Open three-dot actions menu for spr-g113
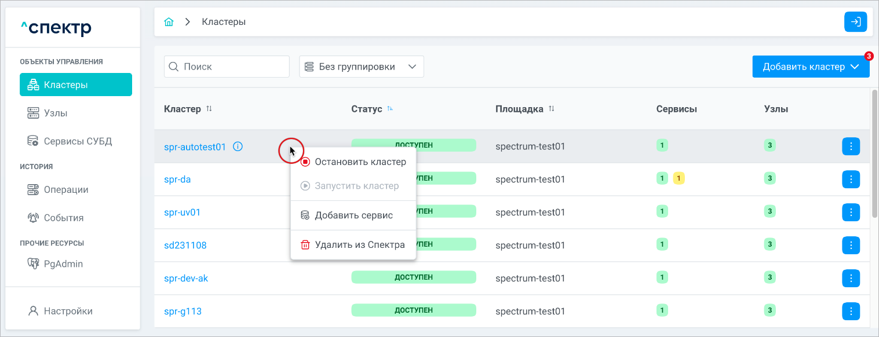879x337 pixels. [851, 311]
